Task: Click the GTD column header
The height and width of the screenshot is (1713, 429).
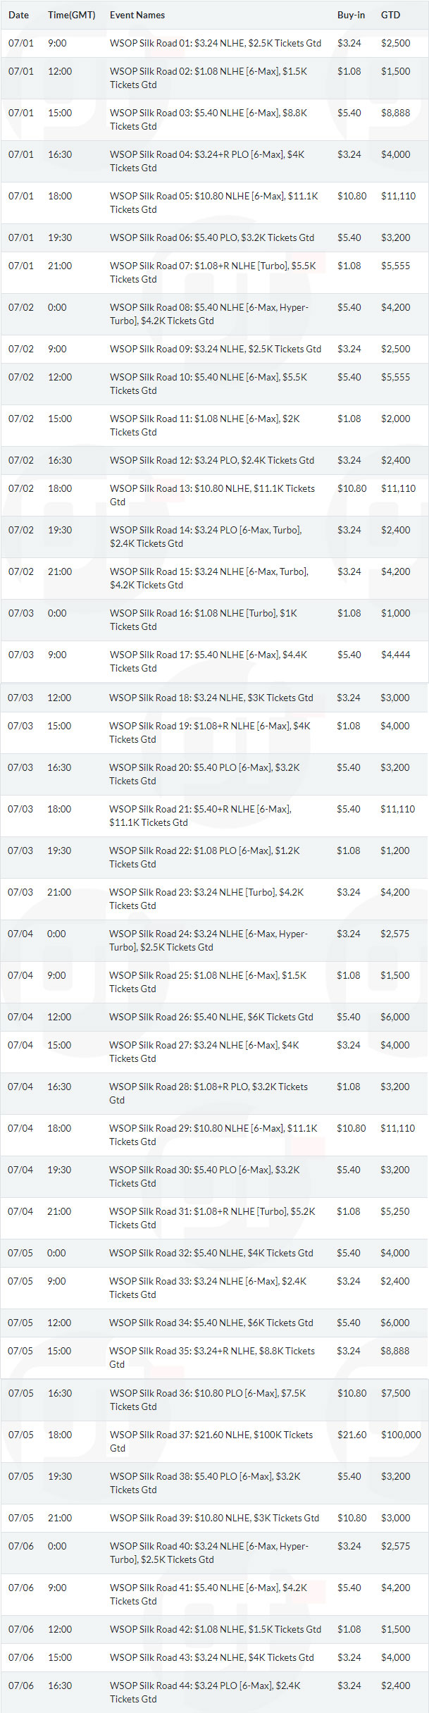Action: tap(390, 15)
